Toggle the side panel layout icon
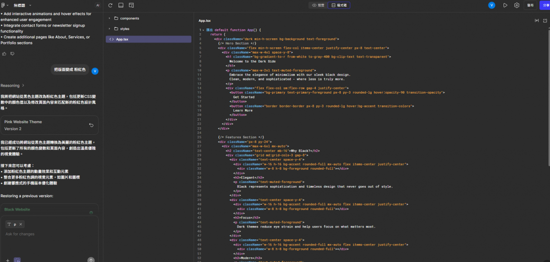Screen dimensions: 550x262 (131, 5)
